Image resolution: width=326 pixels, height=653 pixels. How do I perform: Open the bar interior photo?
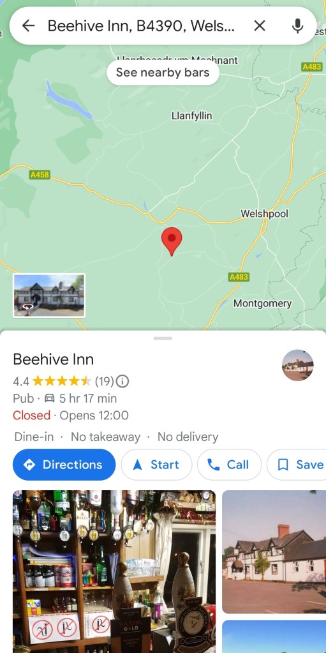coord(114,571)
